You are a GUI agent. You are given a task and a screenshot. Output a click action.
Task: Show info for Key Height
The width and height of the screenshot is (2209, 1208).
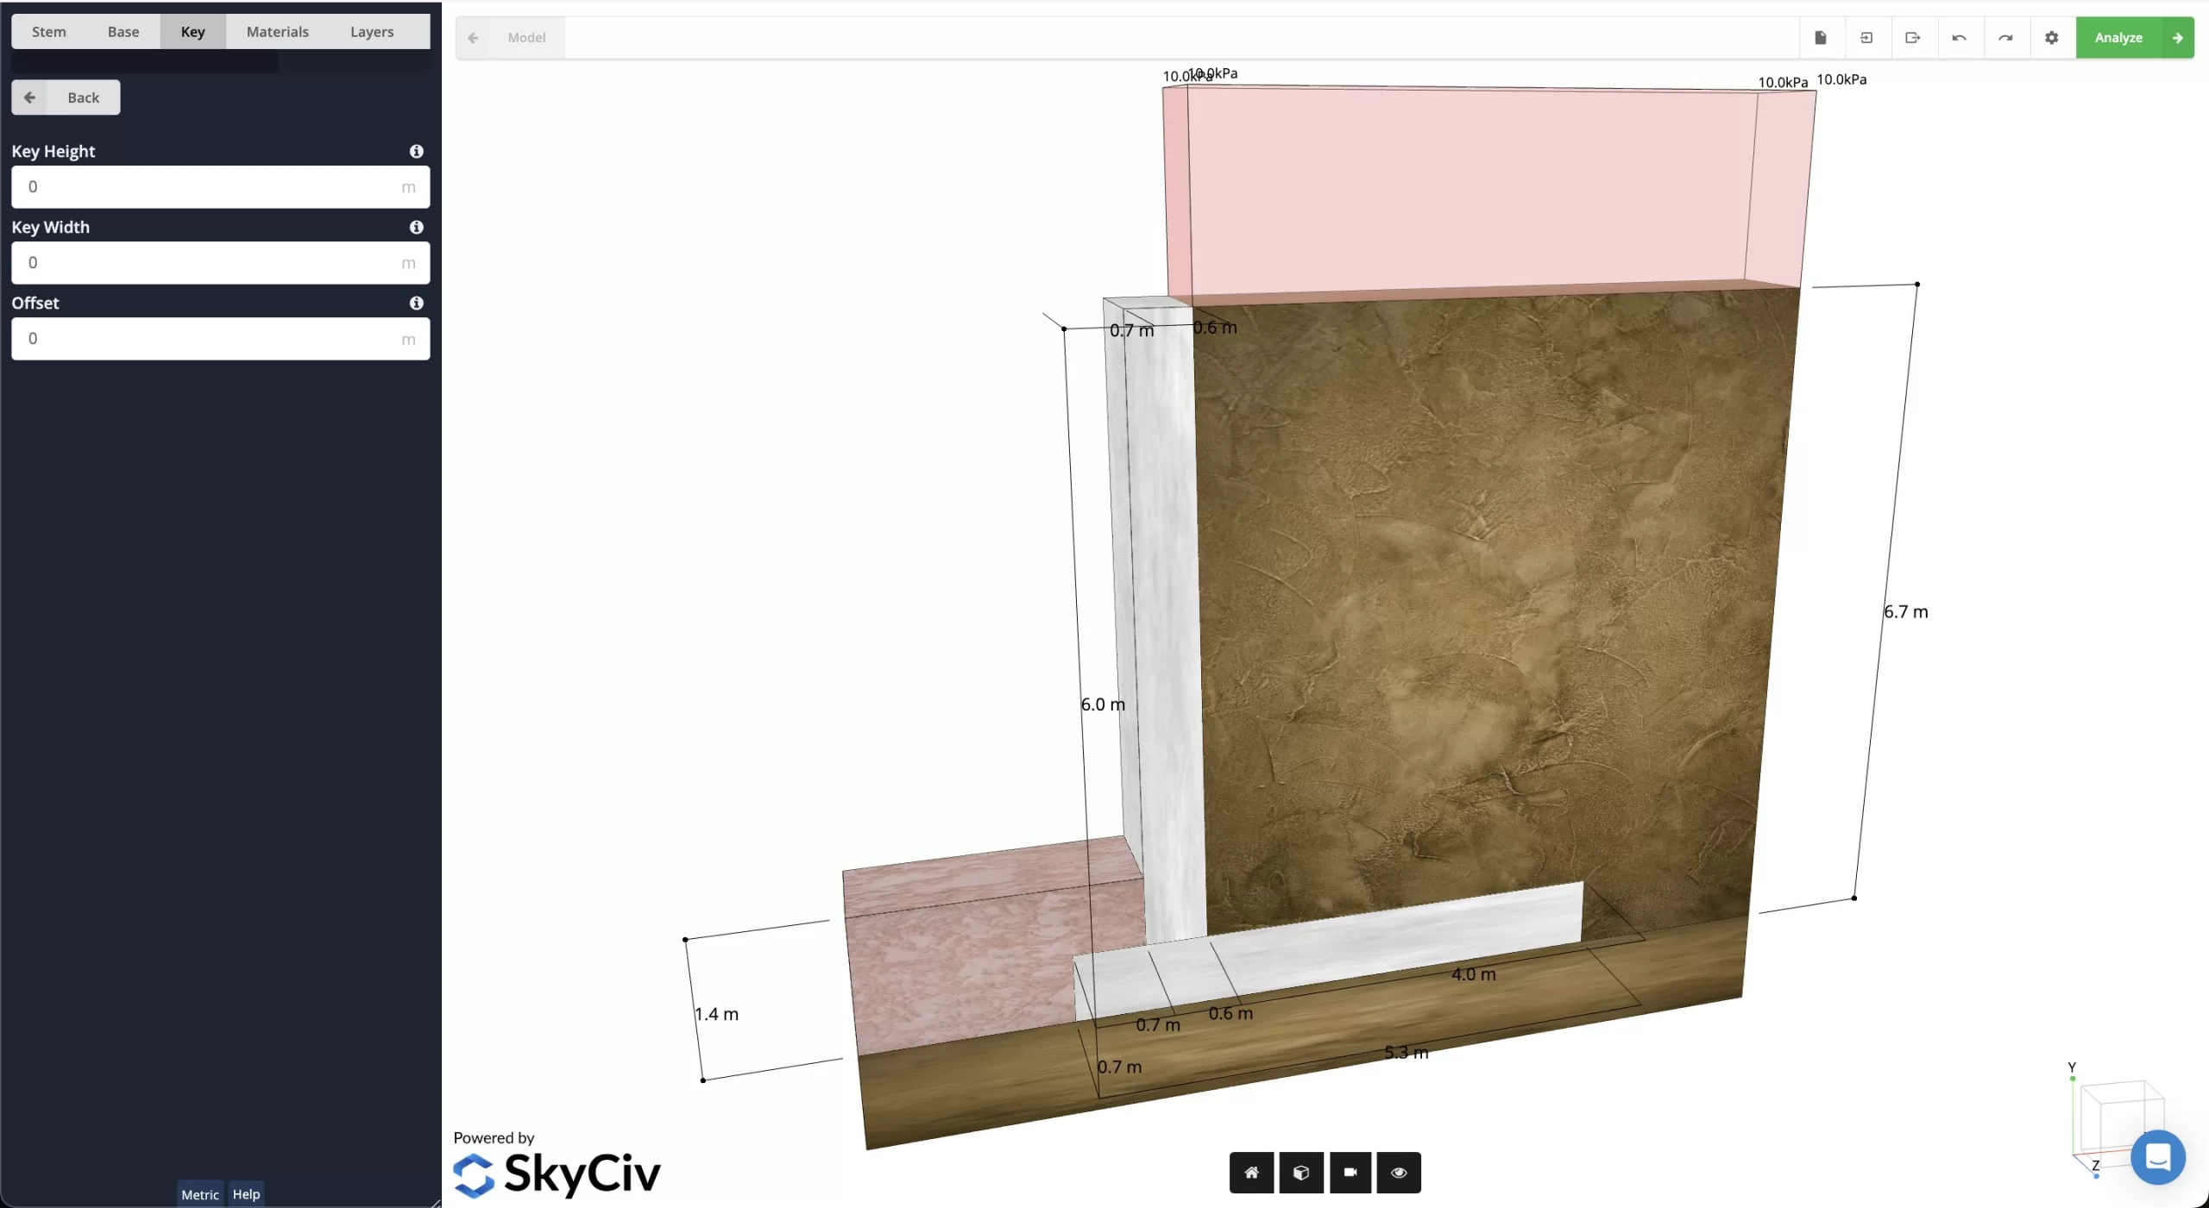pyautogui.click(x=417, y=152)
